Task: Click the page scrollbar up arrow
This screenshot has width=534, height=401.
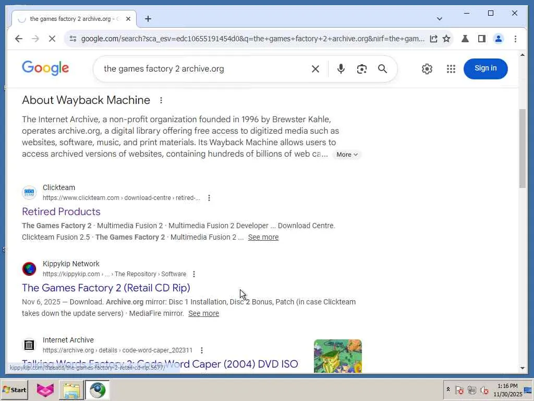Action: coord(523,55)
